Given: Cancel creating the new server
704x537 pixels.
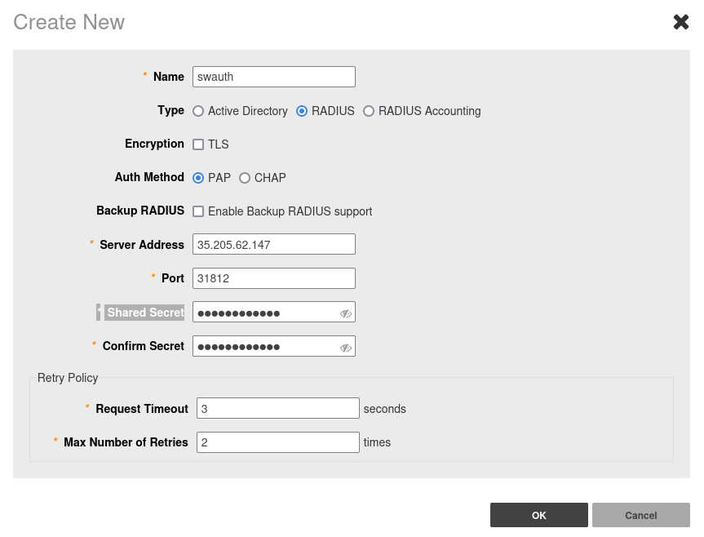Looking at the screenshot, I should (x=640, y=515).
